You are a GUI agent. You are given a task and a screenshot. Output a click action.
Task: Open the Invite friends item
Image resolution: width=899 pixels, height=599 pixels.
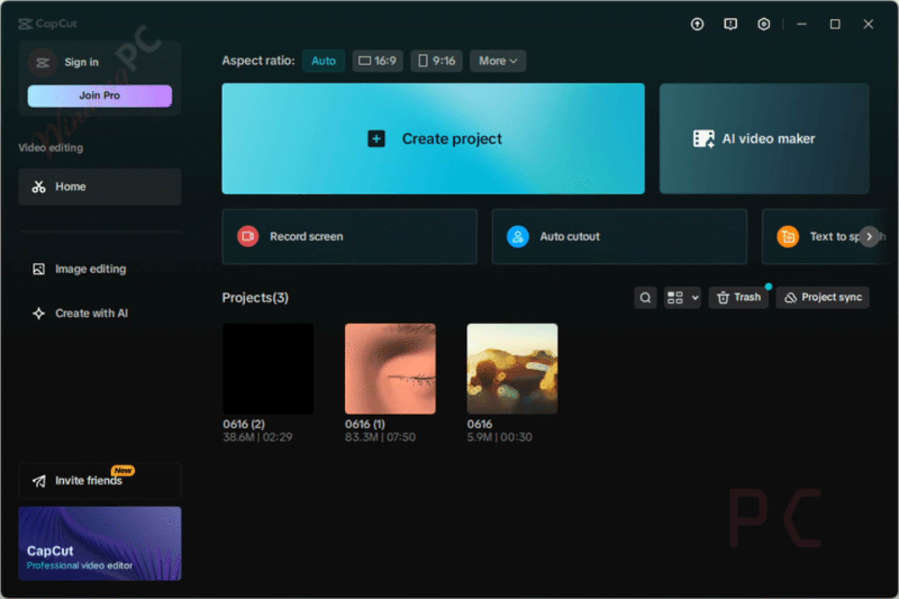[x=99, y=481]
